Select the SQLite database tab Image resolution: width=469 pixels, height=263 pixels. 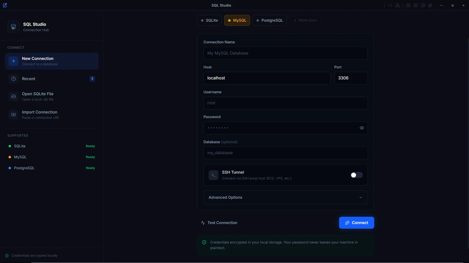click(x=209, y=20)
